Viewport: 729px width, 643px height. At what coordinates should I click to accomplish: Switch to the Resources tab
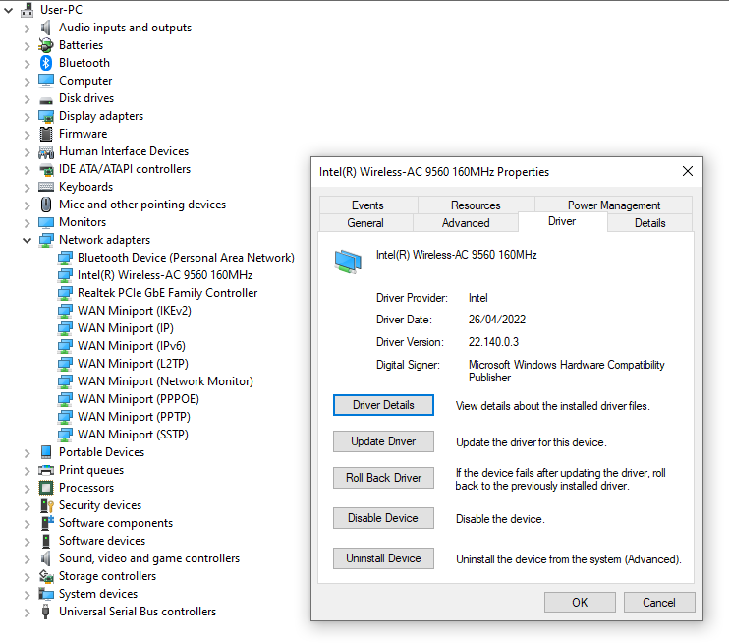click(476, 205)
